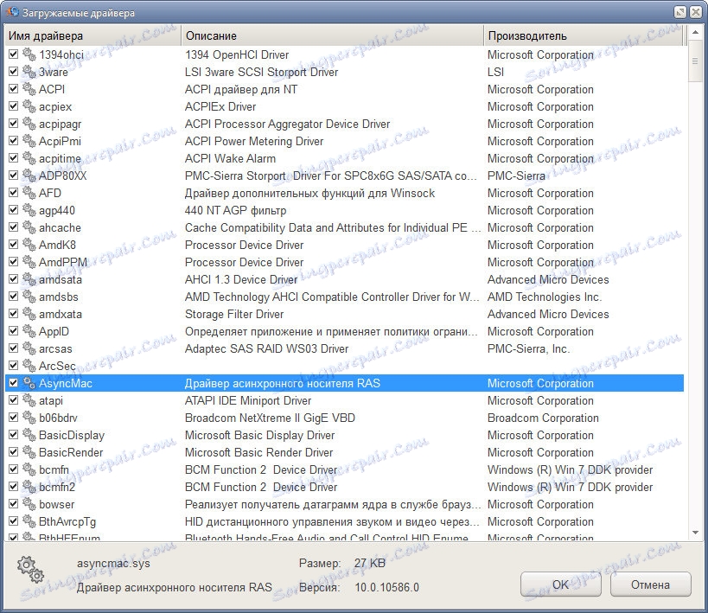Click the AsyncMac driver gear icon
The image size is (708, 613).
(x=29, y=383)
